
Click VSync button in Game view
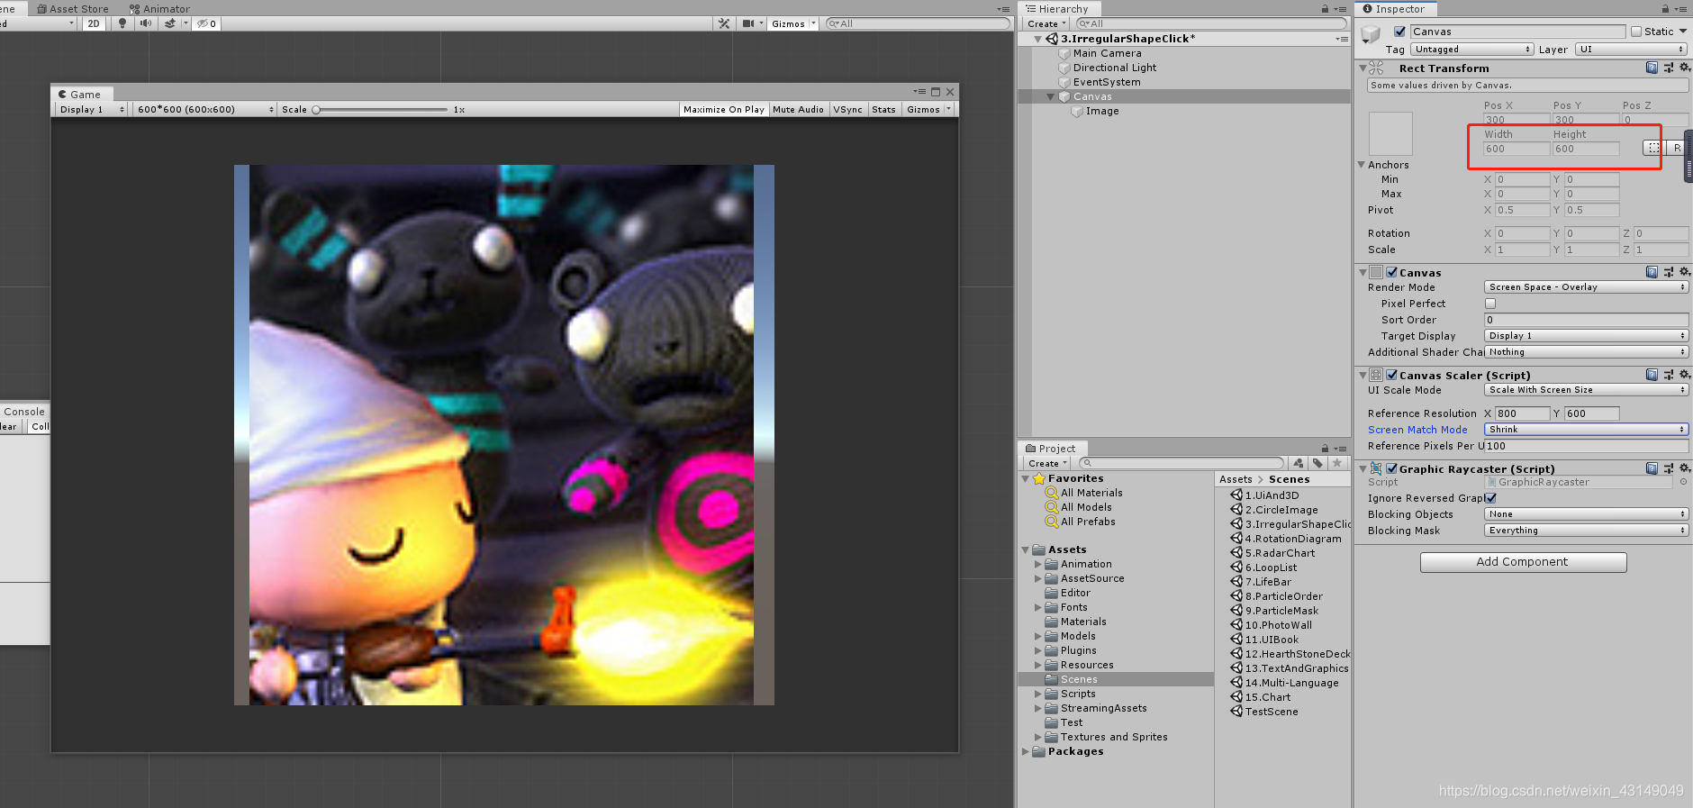coord(847,109)
